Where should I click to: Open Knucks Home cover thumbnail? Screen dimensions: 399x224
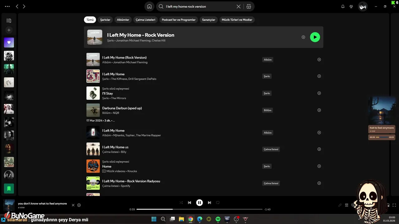pyautogui.click(x=93, y=166)
